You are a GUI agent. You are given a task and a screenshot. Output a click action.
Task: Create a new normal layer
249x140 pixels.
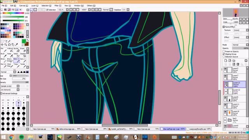click(x=226, y=61)
